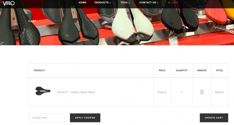The height and width of the screenshot is (125, 234).
Task: Focus the Coupon code input field
Action: click(46, 118)
